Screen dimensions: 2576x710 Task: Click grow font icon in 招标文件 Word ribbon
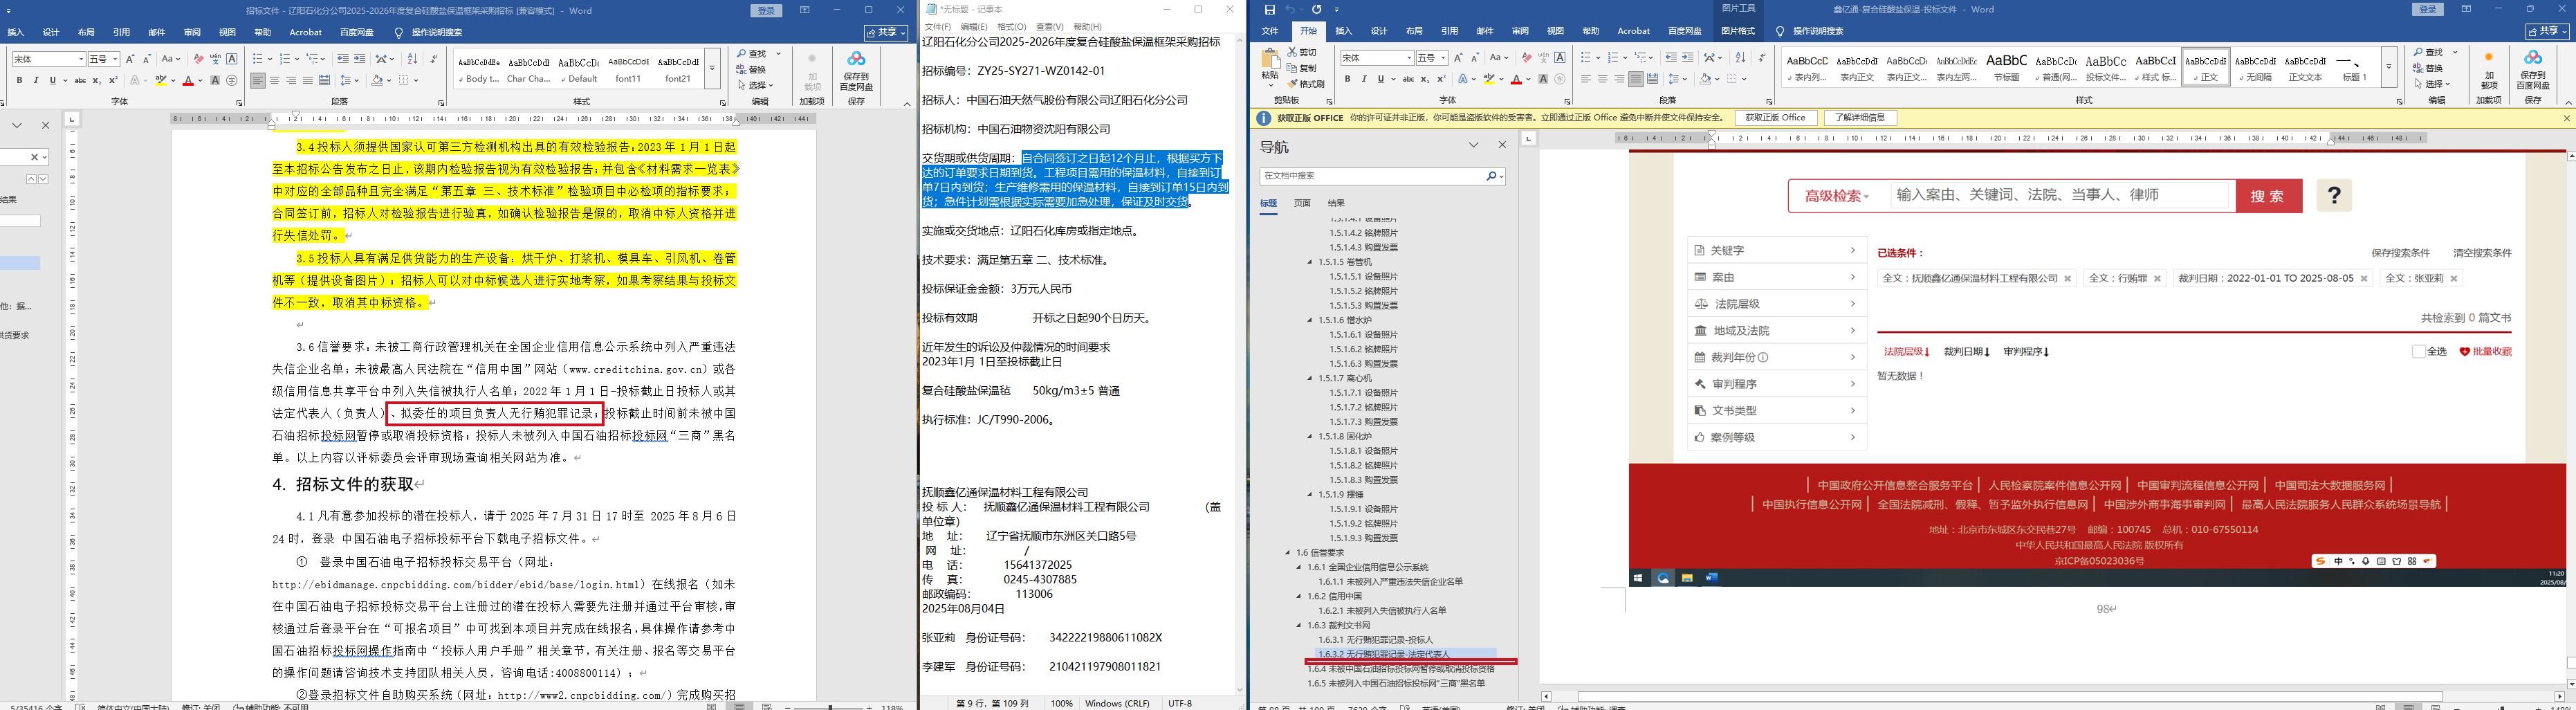coord(130,59)
